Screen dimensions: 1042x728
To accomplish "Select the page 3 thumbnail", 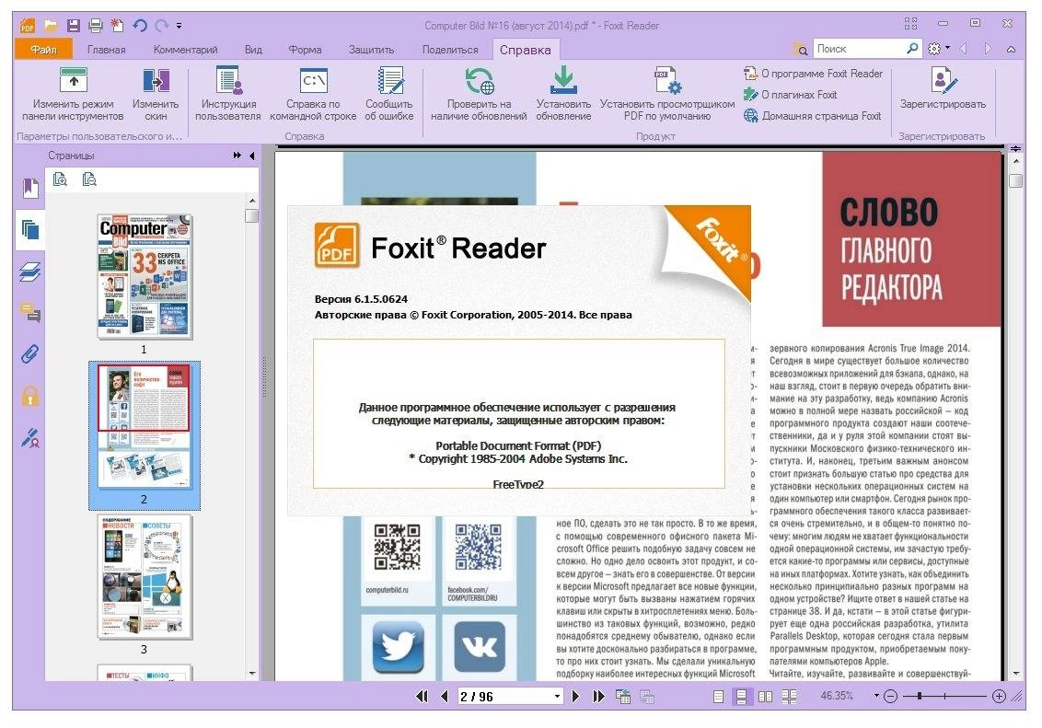I will 145,576.
